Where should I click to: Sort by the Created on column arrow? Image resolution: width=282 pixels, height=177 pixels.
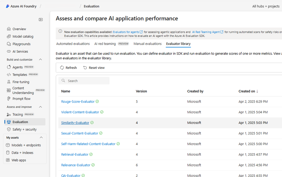[x=257, y=91]
